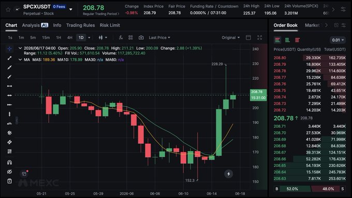Select the crosshair cursor tool
This screenshot has width=352, height=198.
[x=9, y=48]
